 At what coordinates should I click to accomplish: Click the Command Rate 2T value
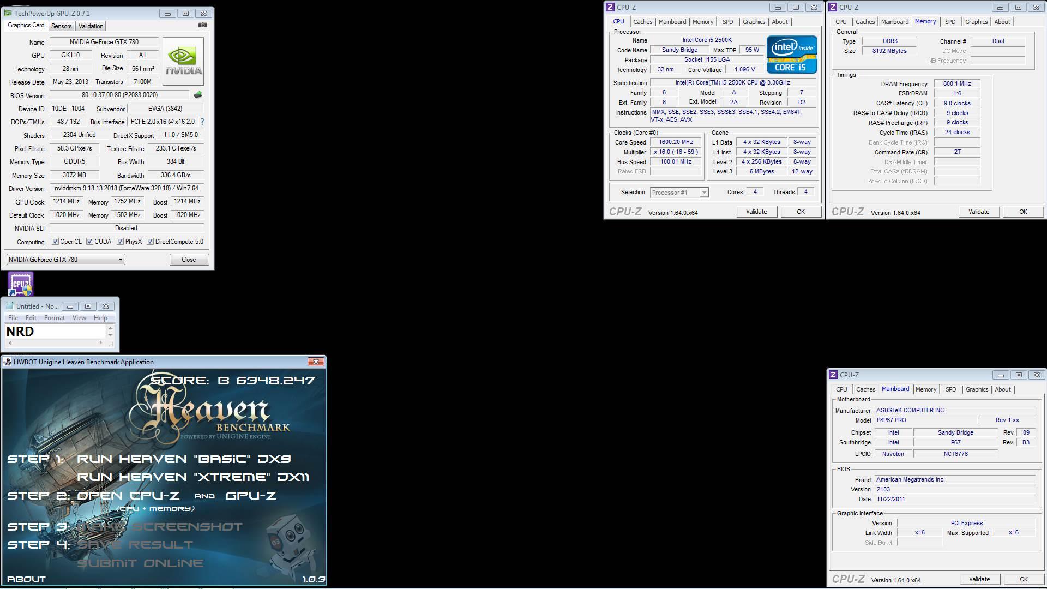pyautogui.click(x=957, y=152)
